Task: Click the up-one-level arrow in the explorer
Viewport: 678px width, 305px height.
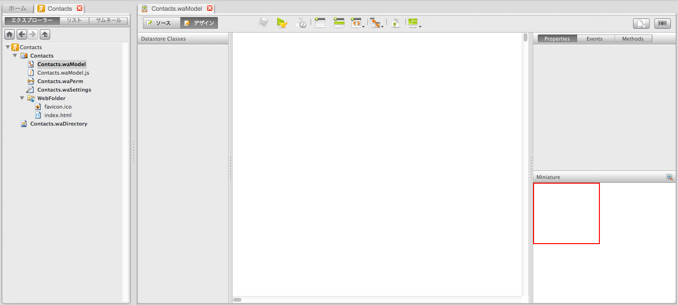Action: pyautogui.click(x=45, y=34)
